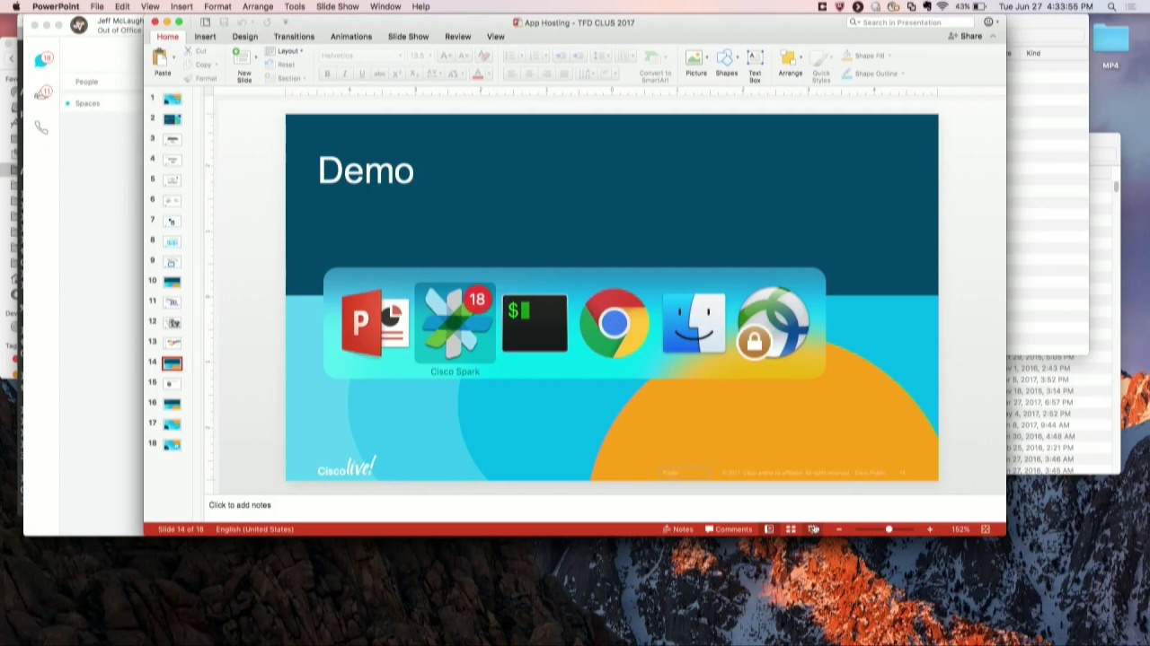Expand the Paste options arrow
Viewport: 1150px width, 646px height.
[174, 58]
